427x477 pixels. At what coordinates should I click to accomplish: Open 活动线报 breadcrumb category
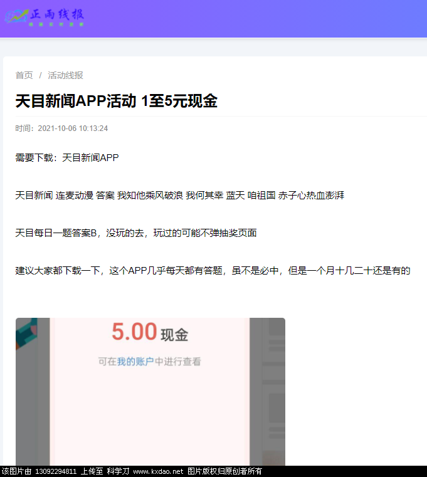65,75
